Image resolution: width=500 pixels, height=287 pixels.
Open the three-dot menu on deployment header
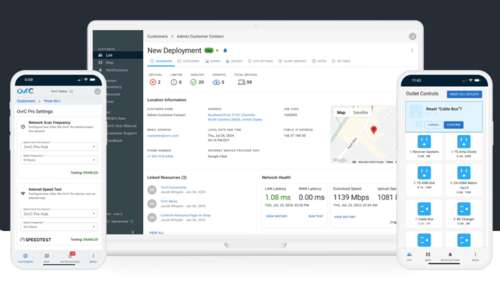(x=412, y=50)
